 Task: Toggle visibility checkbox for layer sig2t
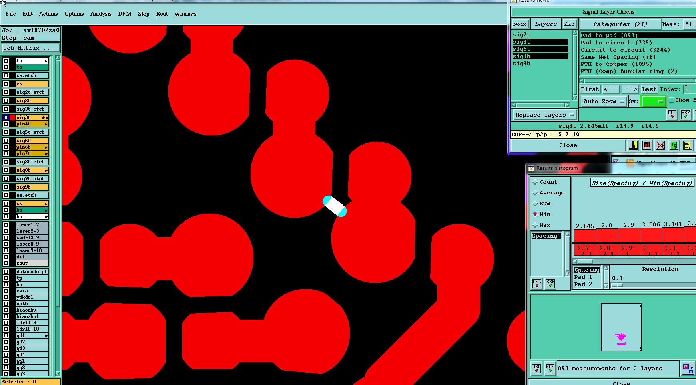click(x=6, y=101)
